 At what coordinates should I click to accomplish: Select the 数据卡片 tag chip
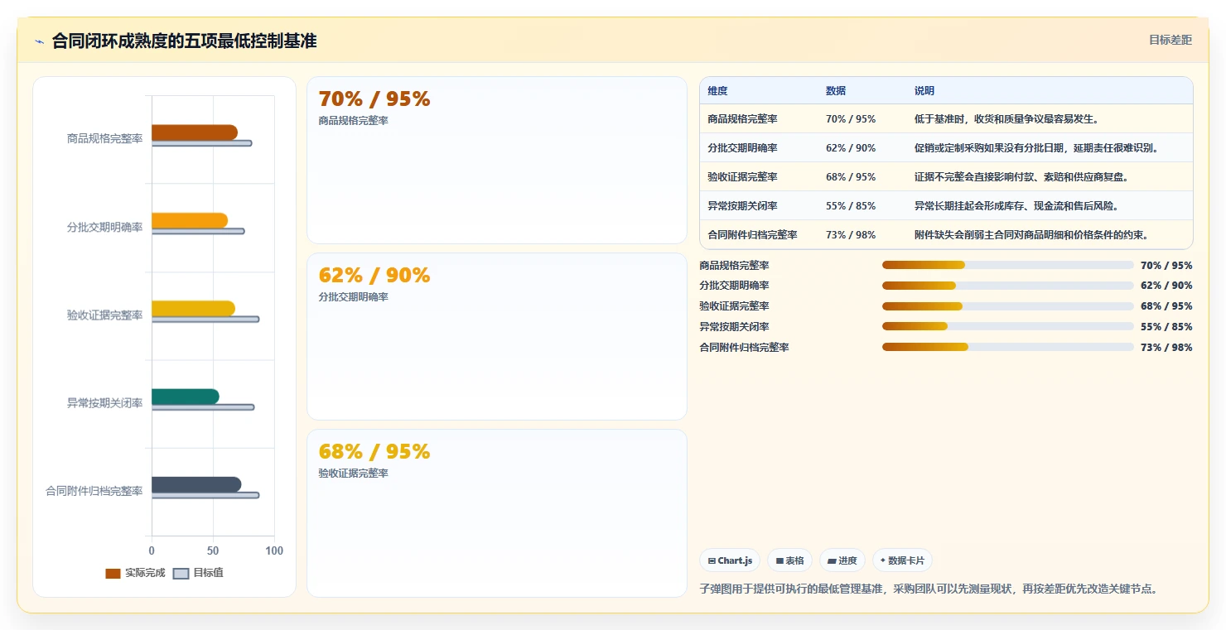(902, 560)
